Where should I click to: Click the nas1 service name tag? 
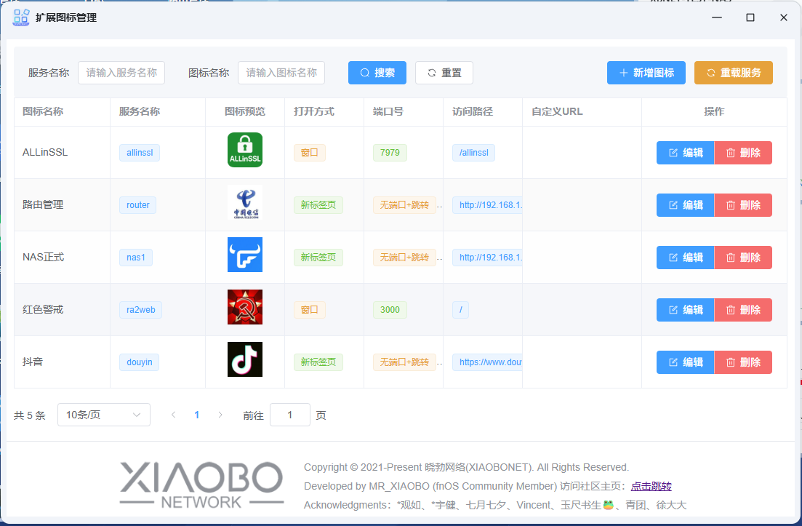(136, 258)
